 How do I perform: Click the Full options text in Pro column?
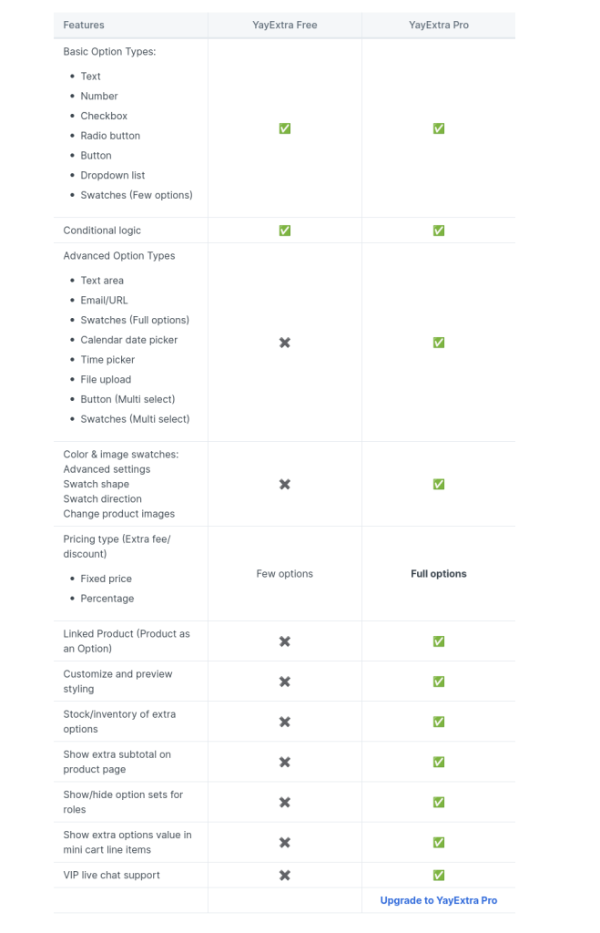coord(439,574)
